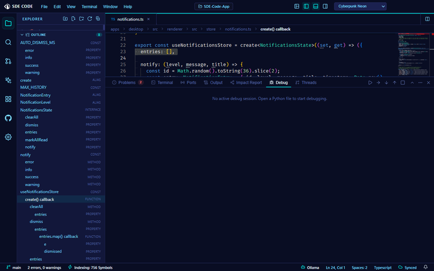Click the open-folder icon in Explorer header

tap(65, 19)
